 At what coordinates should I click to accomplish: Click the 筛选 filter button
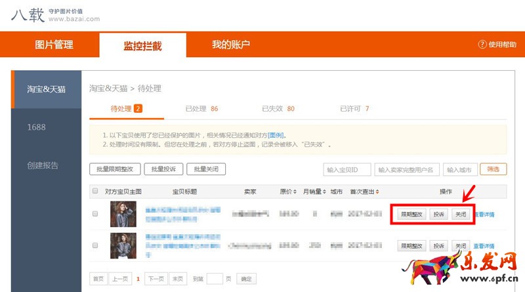[493, 169]
